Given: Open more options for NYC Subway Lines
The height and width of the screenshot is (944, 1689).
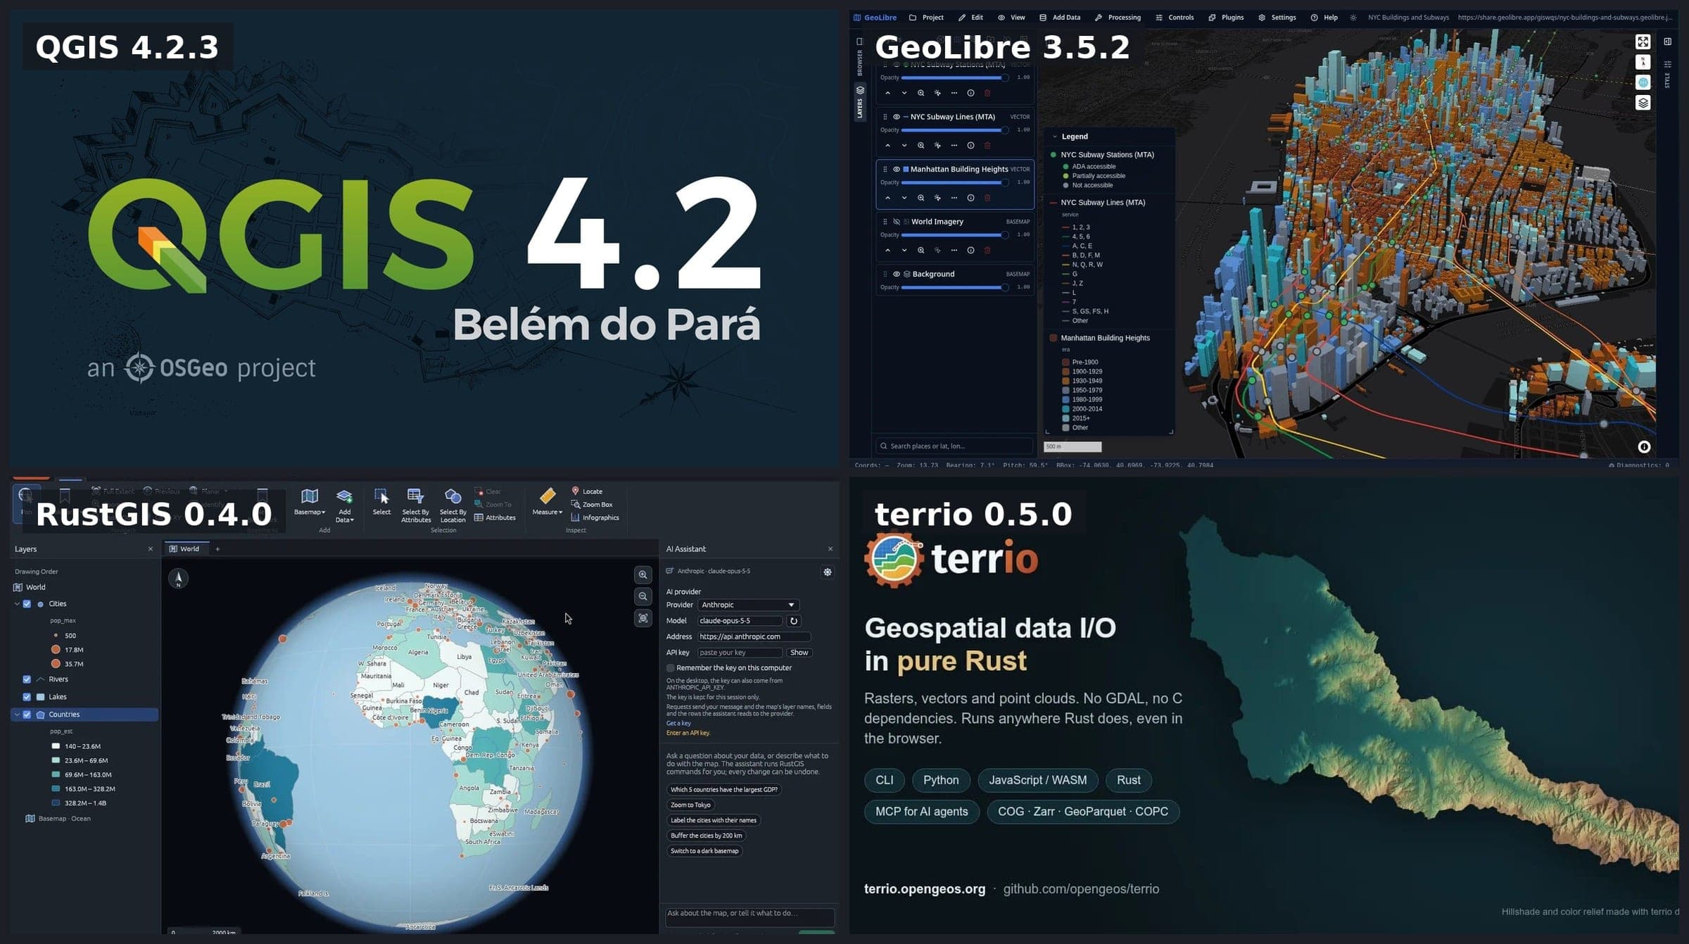Looking at the screenshot, I should 954,146.
